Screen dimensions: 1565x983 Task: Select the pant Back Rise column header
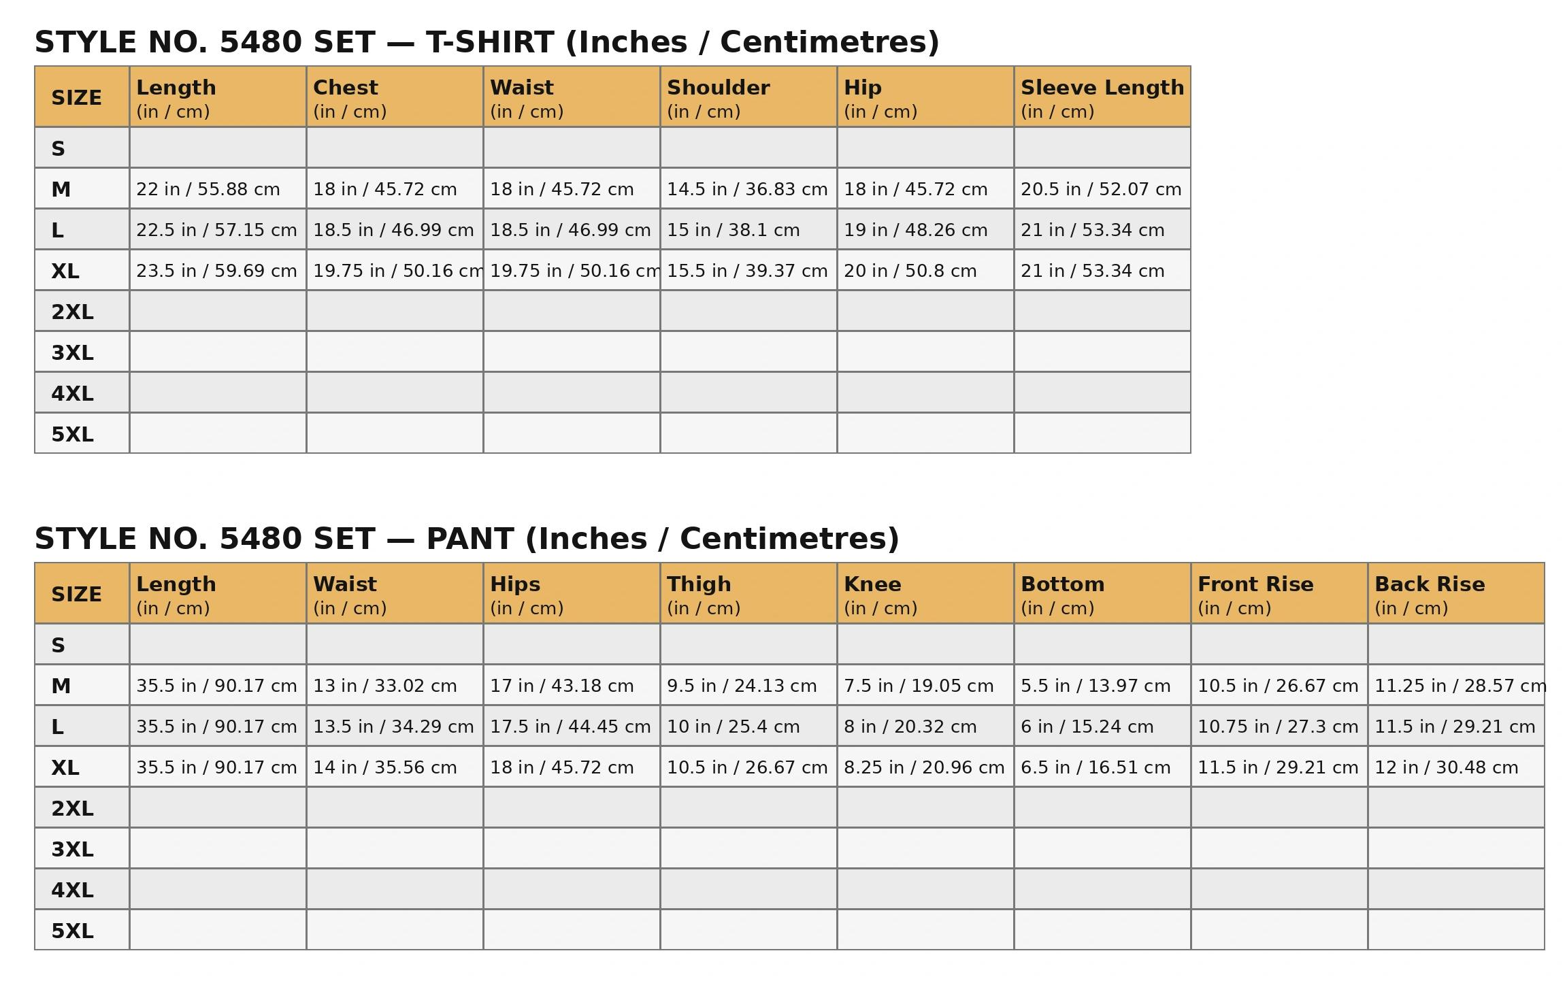tap(1455, 594)
